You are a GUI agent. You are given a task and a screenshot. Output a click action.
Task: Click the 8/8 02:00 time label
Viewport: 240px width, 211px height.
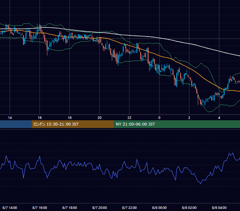[x=189, y=207]
